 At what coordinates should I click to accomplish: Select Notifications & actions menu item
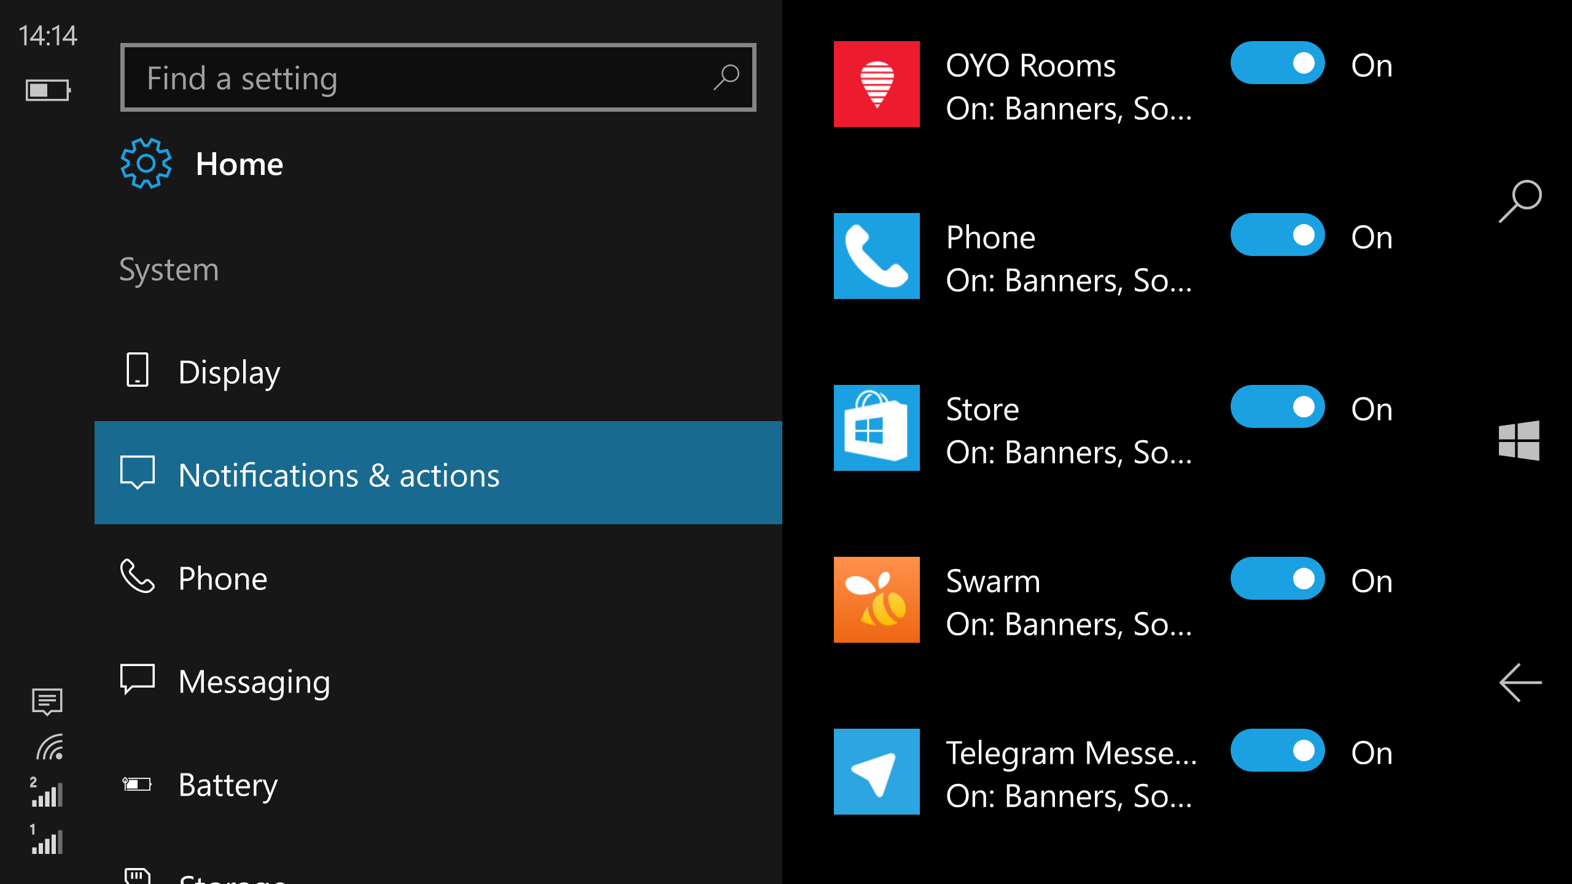(438, 473)
